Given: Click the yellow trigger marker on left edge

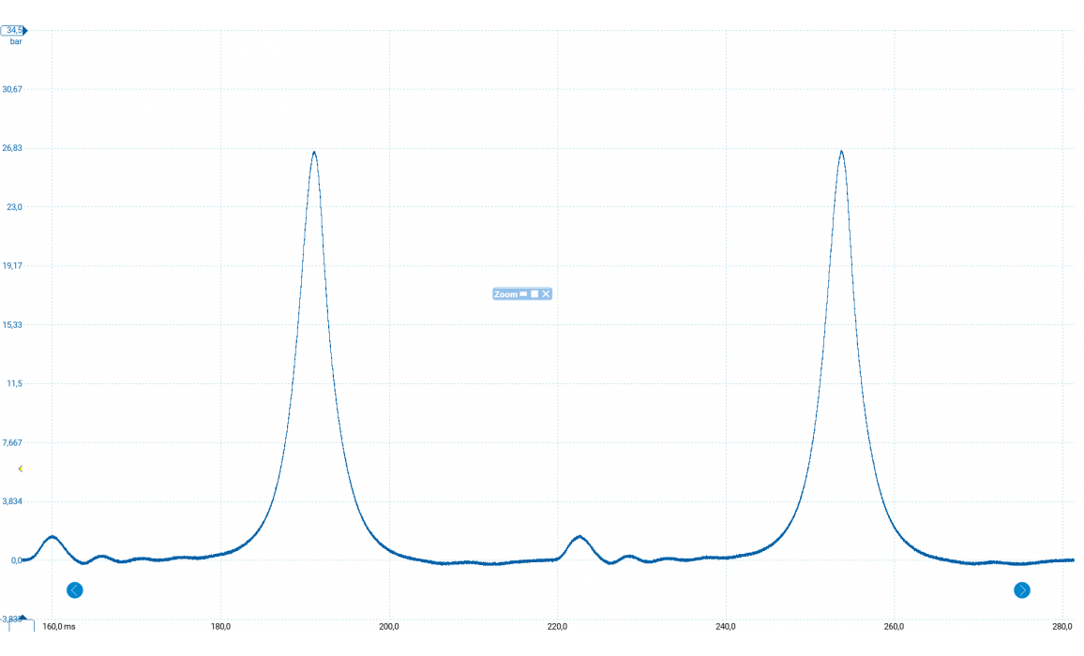Looking at the screenshot, I should (x=21, y=469).
